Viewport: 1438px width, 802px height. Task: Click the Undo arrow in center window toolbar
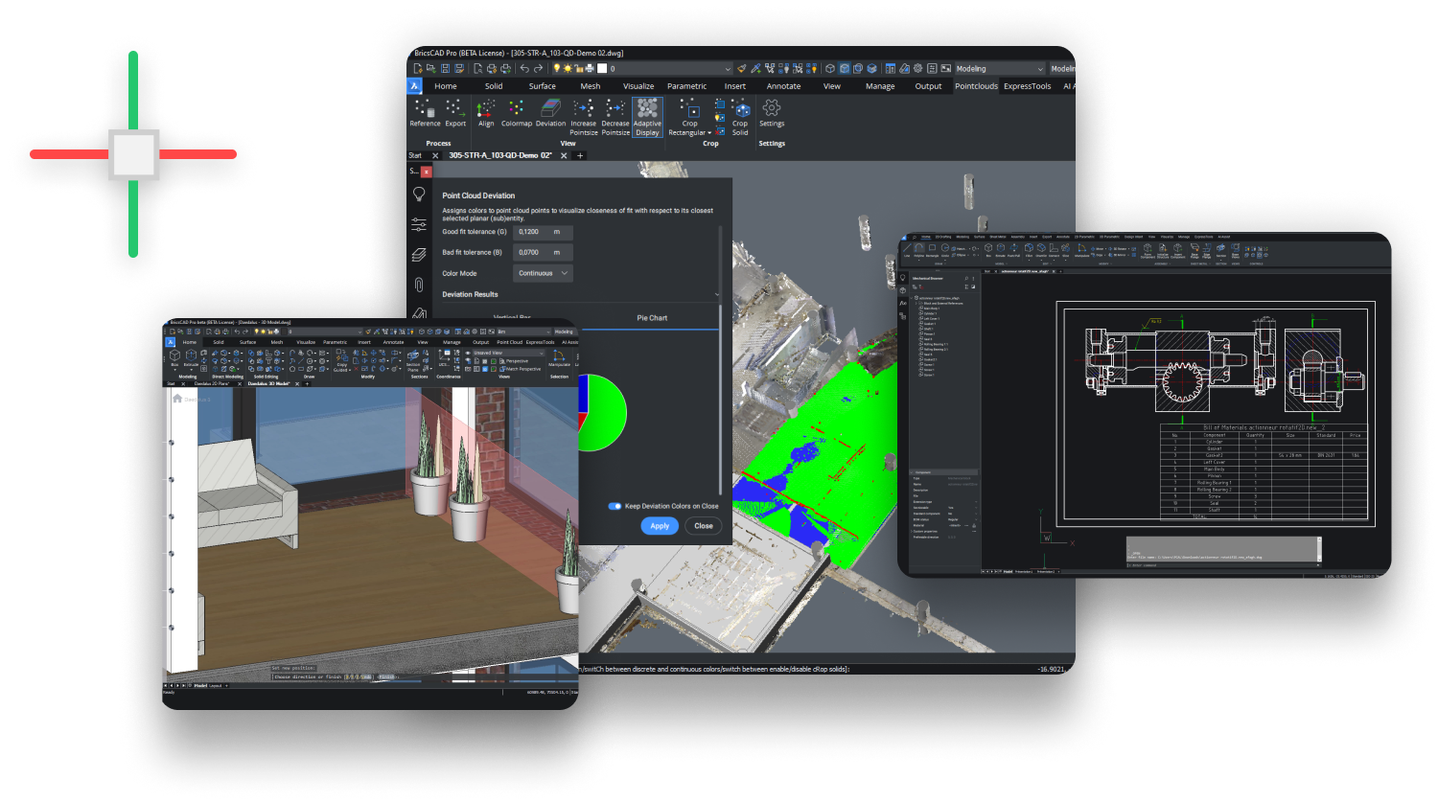click(x=524, y=69)
